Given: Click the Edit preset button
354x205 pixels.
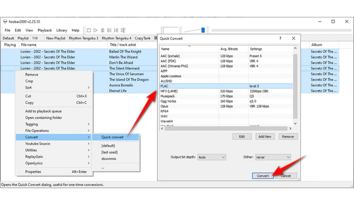Looking at the screenshot, I should click(x=242, y=136).
